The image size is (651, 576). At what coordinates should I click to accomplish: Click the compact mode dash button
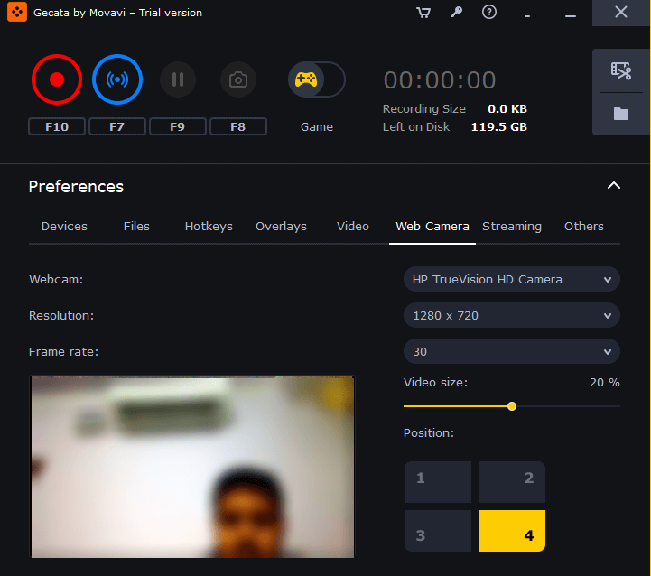coord(527,15)
